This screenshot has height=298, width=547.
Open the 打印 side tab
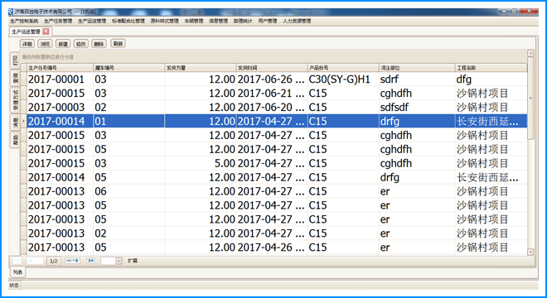(16, 61)
